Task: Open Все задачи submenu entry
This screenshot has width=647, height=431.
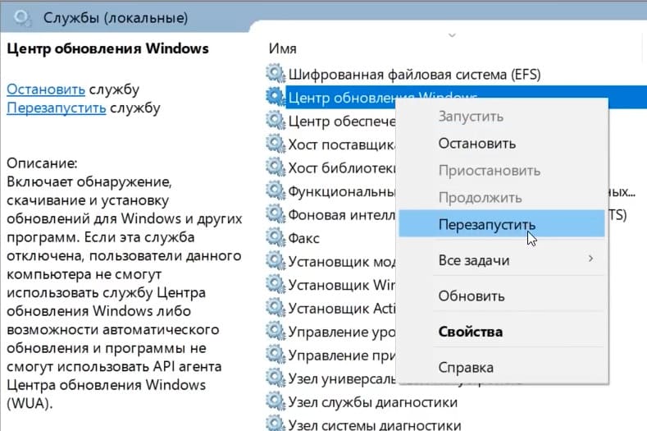Action: click(x=501, y=260)
